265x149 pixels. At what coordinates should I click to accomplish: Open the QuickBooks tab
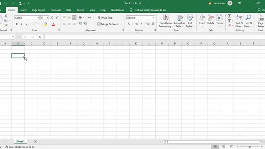click(117, 10)
